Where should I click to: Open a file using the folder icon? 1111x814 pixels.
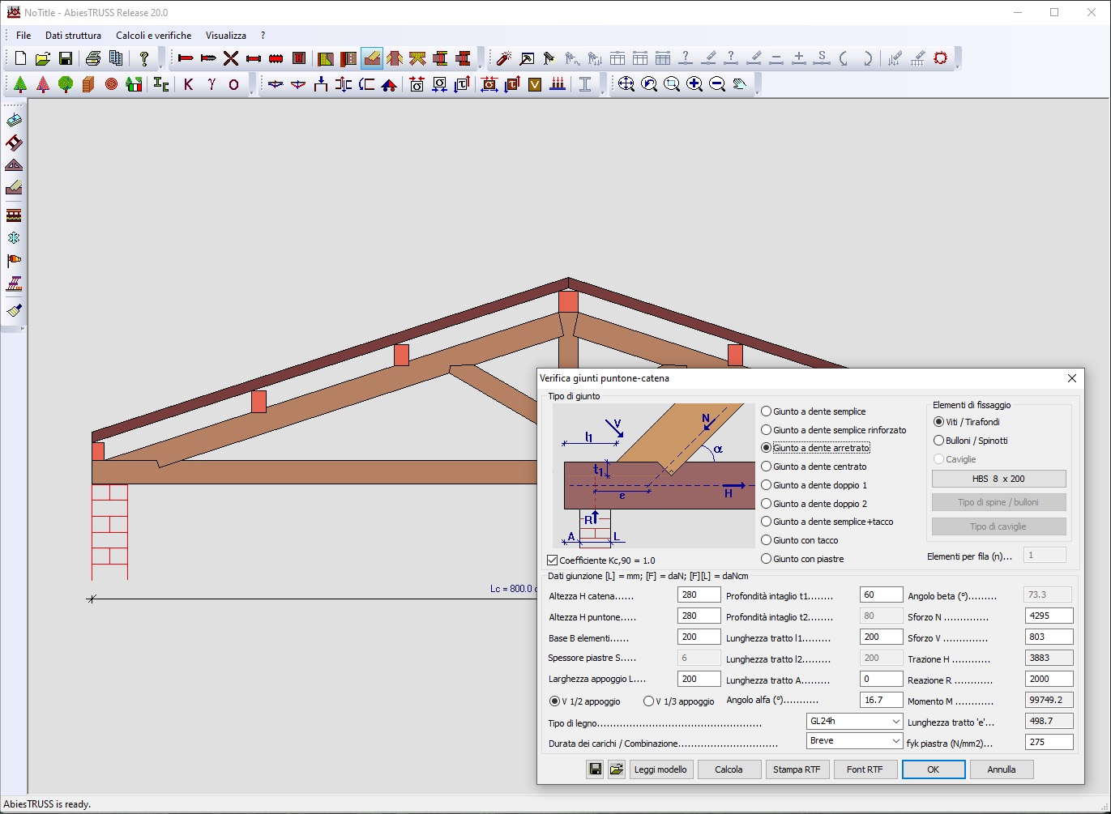point(43,58)
